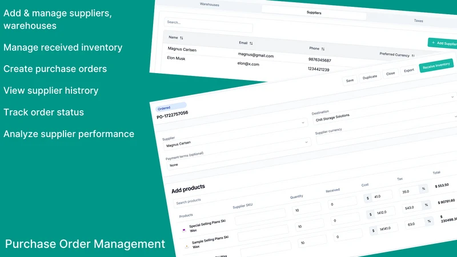This screenshot has height=257, width=457.
Task: Click the Cost field with value 41.0
Action: click(x=382, y=196)
